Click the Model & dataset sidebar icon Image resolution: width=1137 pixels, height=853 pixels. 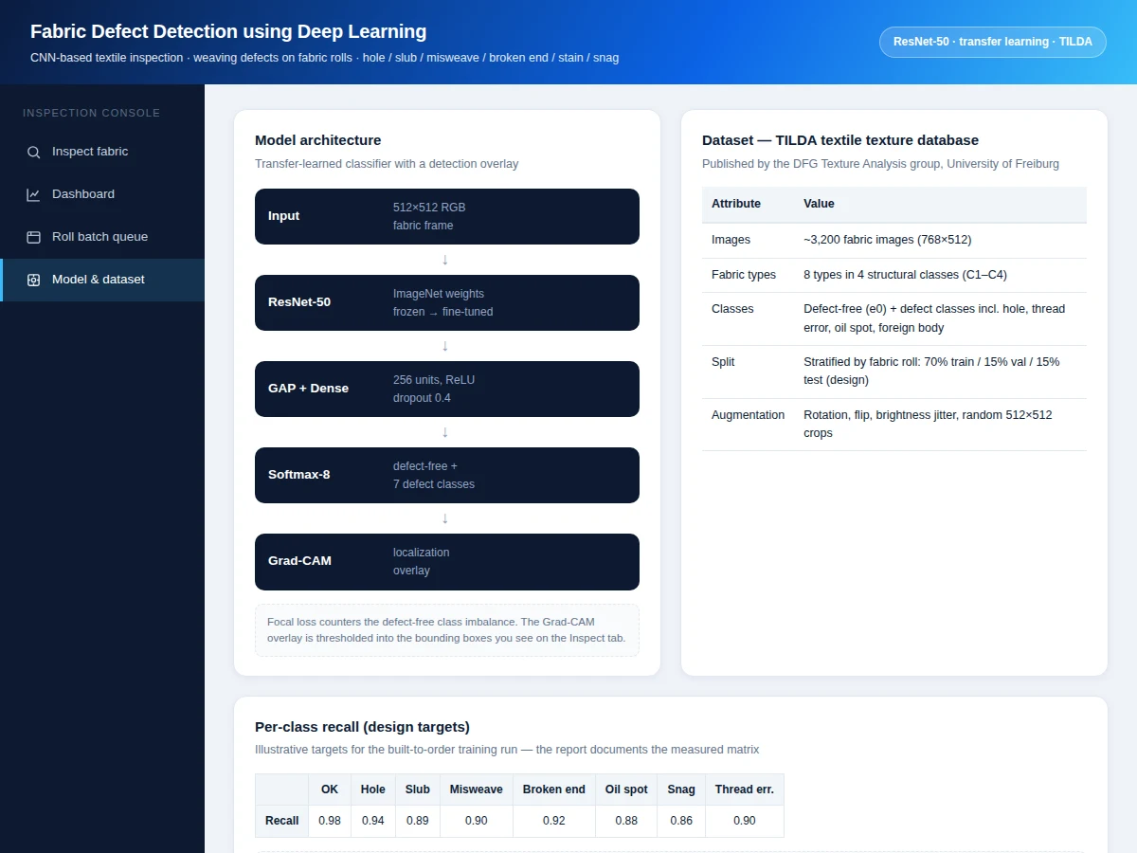(x=33, y=280)
